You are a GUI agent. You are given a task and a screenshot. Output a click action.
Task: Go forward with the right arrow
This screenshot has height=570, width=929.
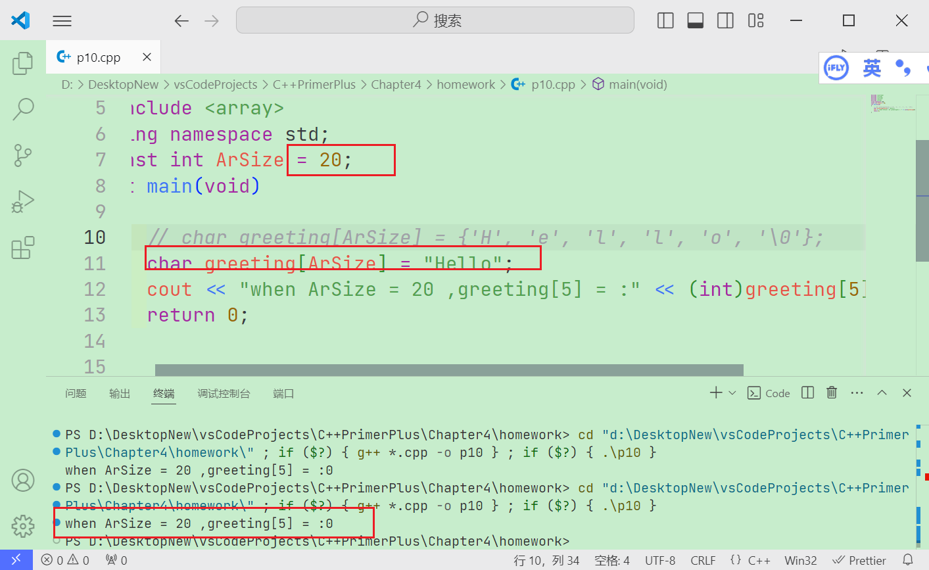coord(212,21)
